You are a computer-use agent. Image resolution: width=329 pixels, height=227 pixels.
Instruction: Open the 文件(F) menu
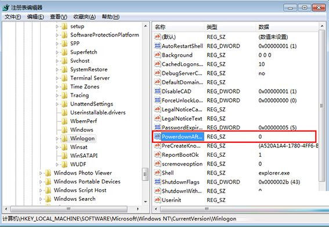coord(13,17)
